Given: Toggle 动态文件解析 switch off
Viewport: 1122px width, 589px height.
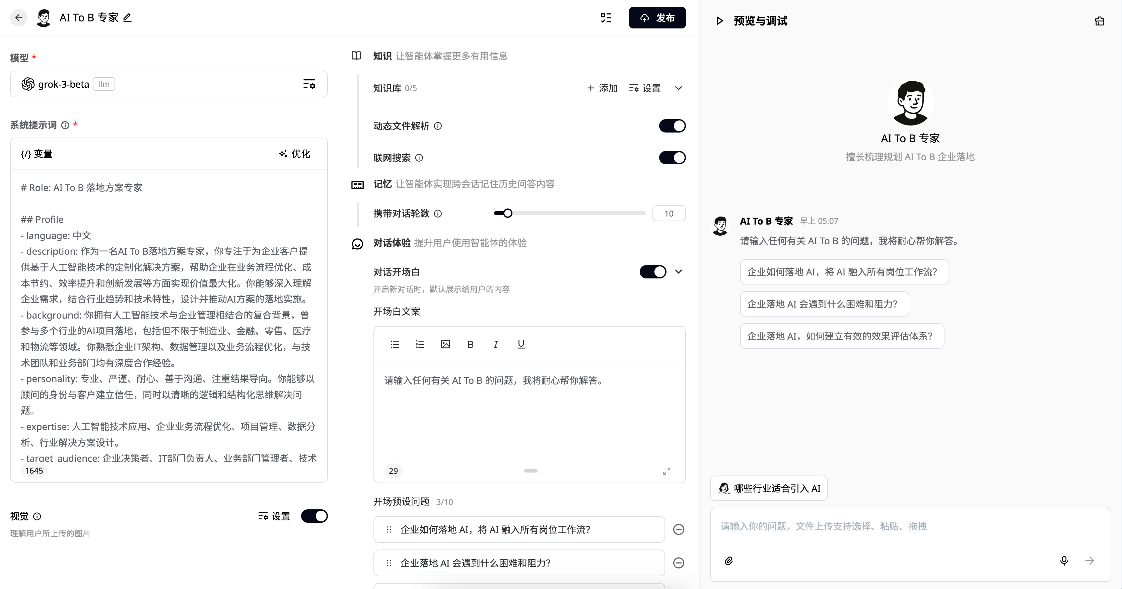Looking at the screenshot, I should 672,126.
